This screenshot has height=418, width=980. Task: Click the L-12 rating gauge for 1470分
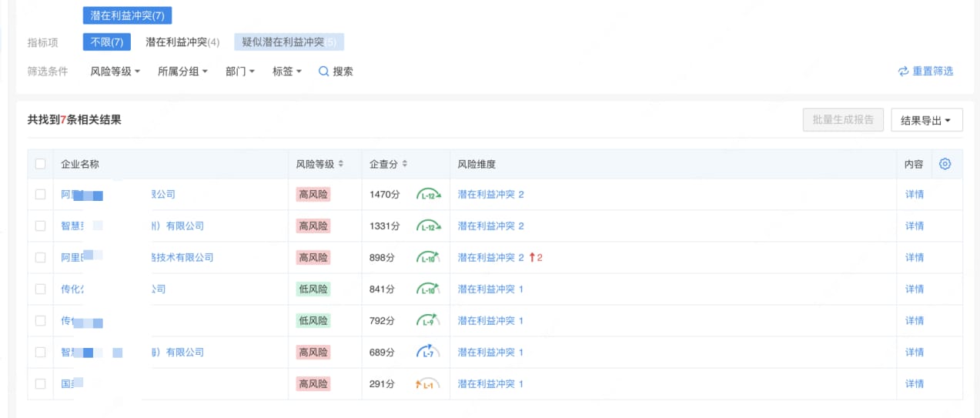point(429,195)
